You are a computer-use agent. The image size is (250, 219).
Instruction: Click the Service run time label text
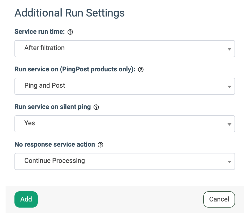pos(40,32)
